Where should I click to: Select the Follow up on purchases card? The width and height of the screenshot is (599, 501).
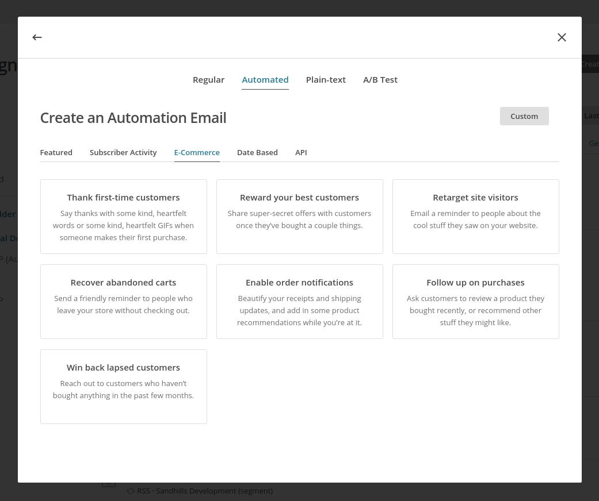[x=475, y=302]
